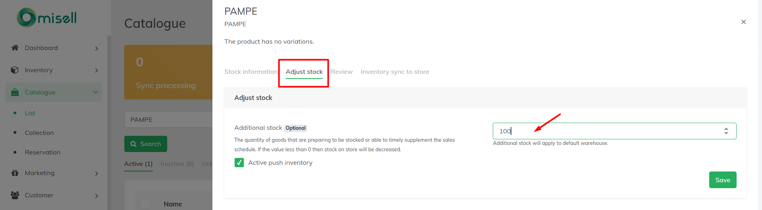Toggle the Active push inventory checkbox

pos(239,162)
